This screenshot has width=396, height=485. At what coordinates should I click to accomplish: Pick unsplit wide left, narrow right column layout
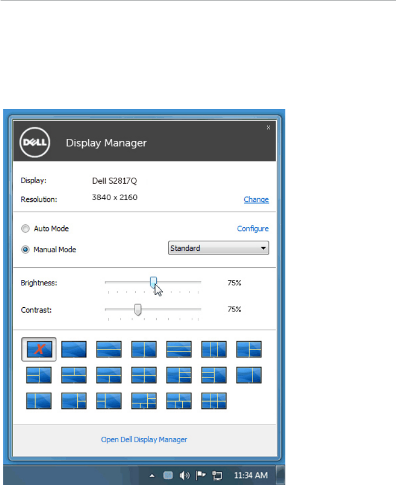[x=249, y=375]
